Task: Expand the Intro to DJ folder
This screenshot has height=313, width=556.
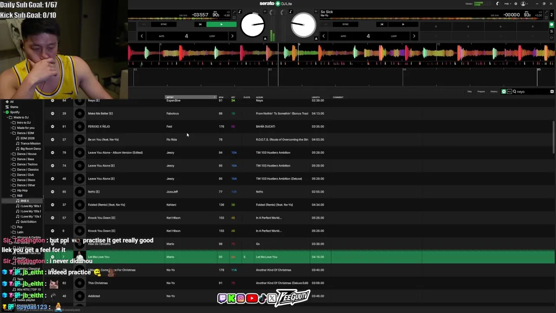Action: pyautogui.click(x=10, y=123)
